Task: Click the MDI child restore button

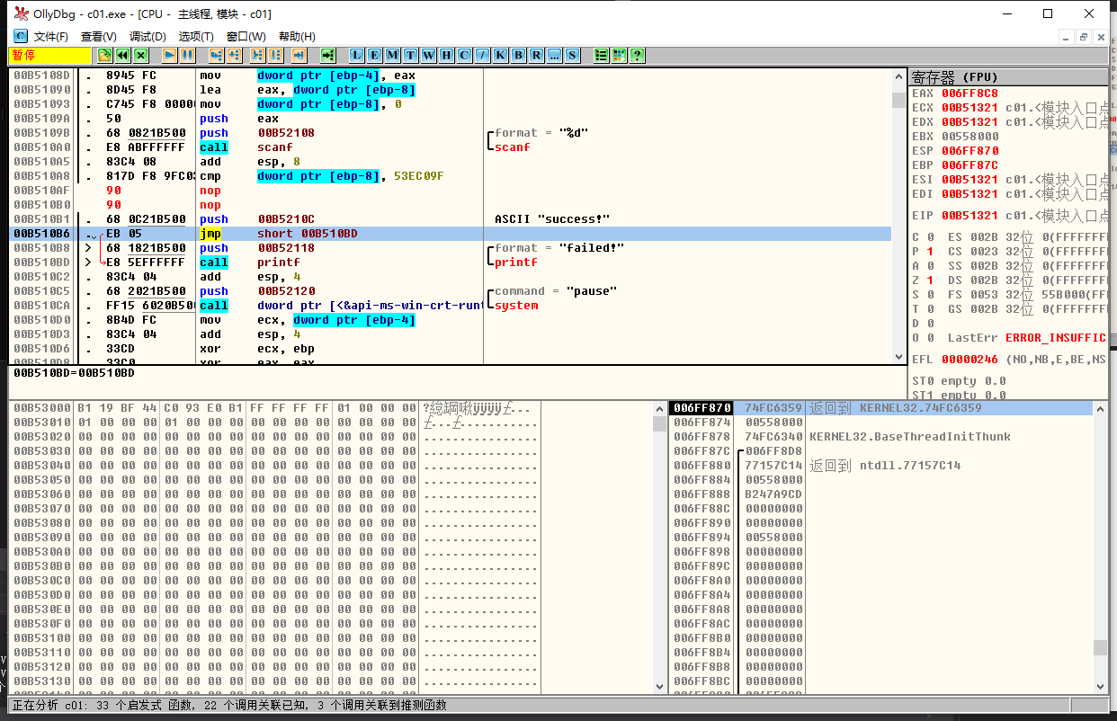Action: pos(1084,37)
